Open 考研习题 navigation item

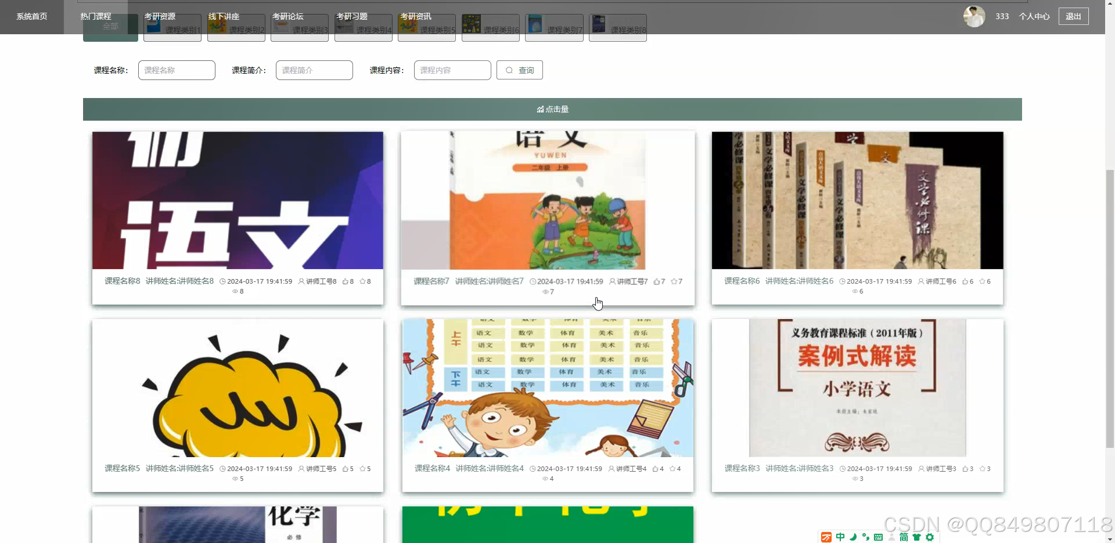tap(351, 16)
